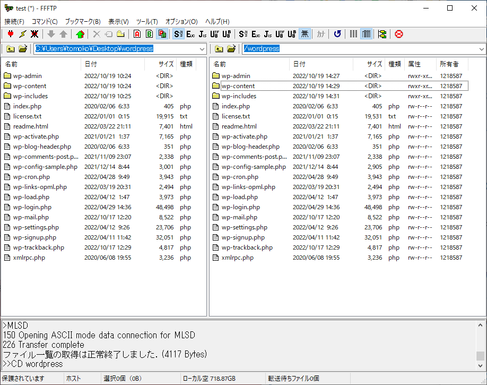Toggle ASCII transfer mode (red A)
This screenshot has width=487, height=385.
[137, 34]
